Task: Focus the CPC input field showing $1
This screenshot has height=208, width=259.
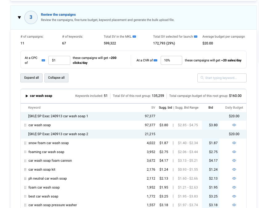Action: pyautogui.click(x=59, y=60)
